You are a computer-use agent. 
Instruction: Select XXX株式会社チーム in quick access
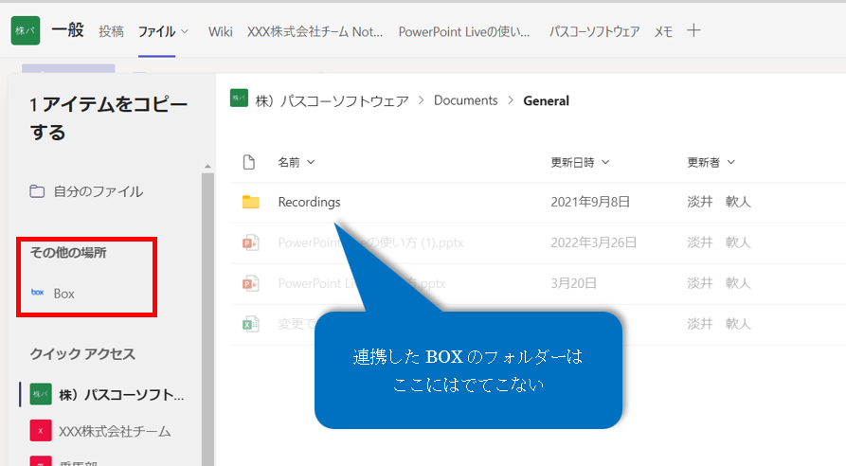tap(115, 431)
